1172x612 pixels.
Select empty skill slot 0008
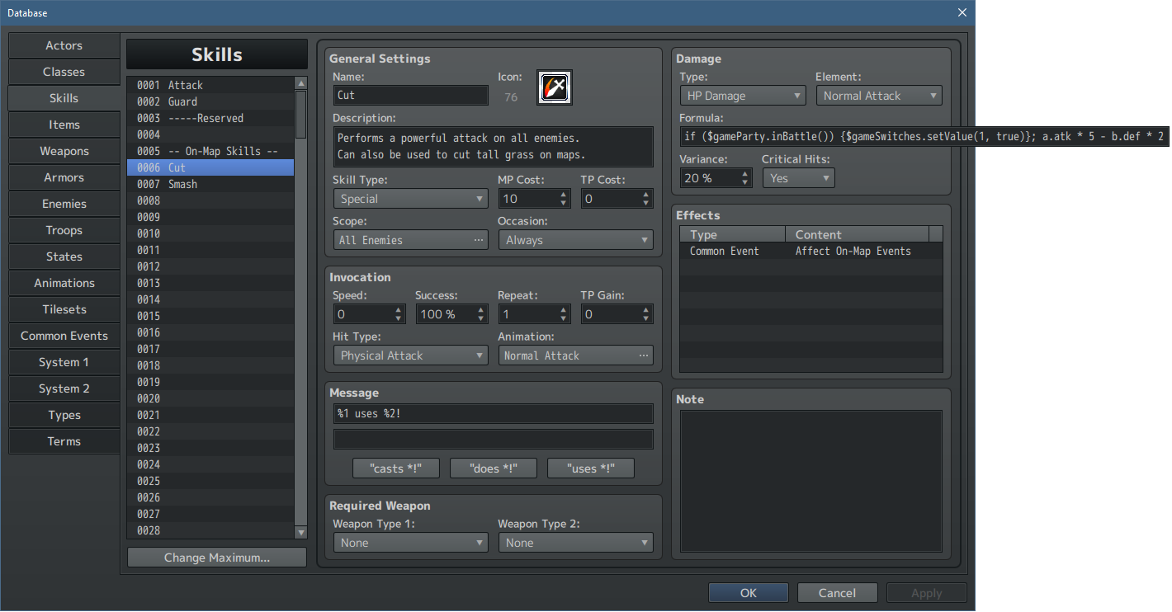coord(210,200)
